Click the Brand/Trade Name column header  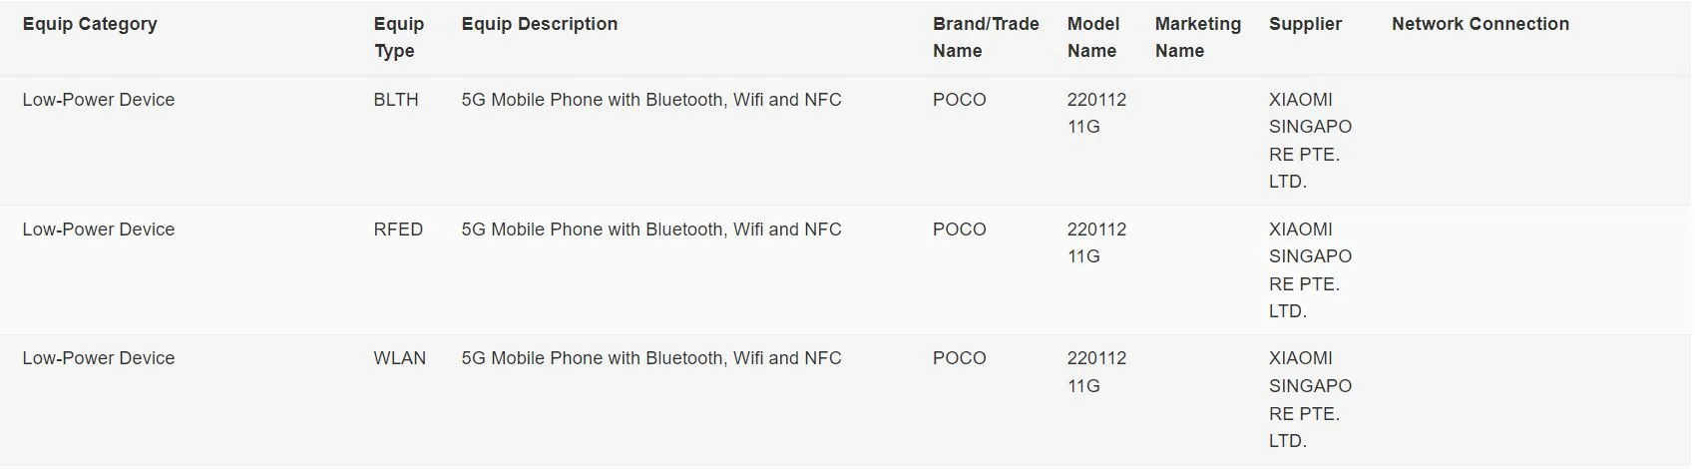(x=985, y=37)
